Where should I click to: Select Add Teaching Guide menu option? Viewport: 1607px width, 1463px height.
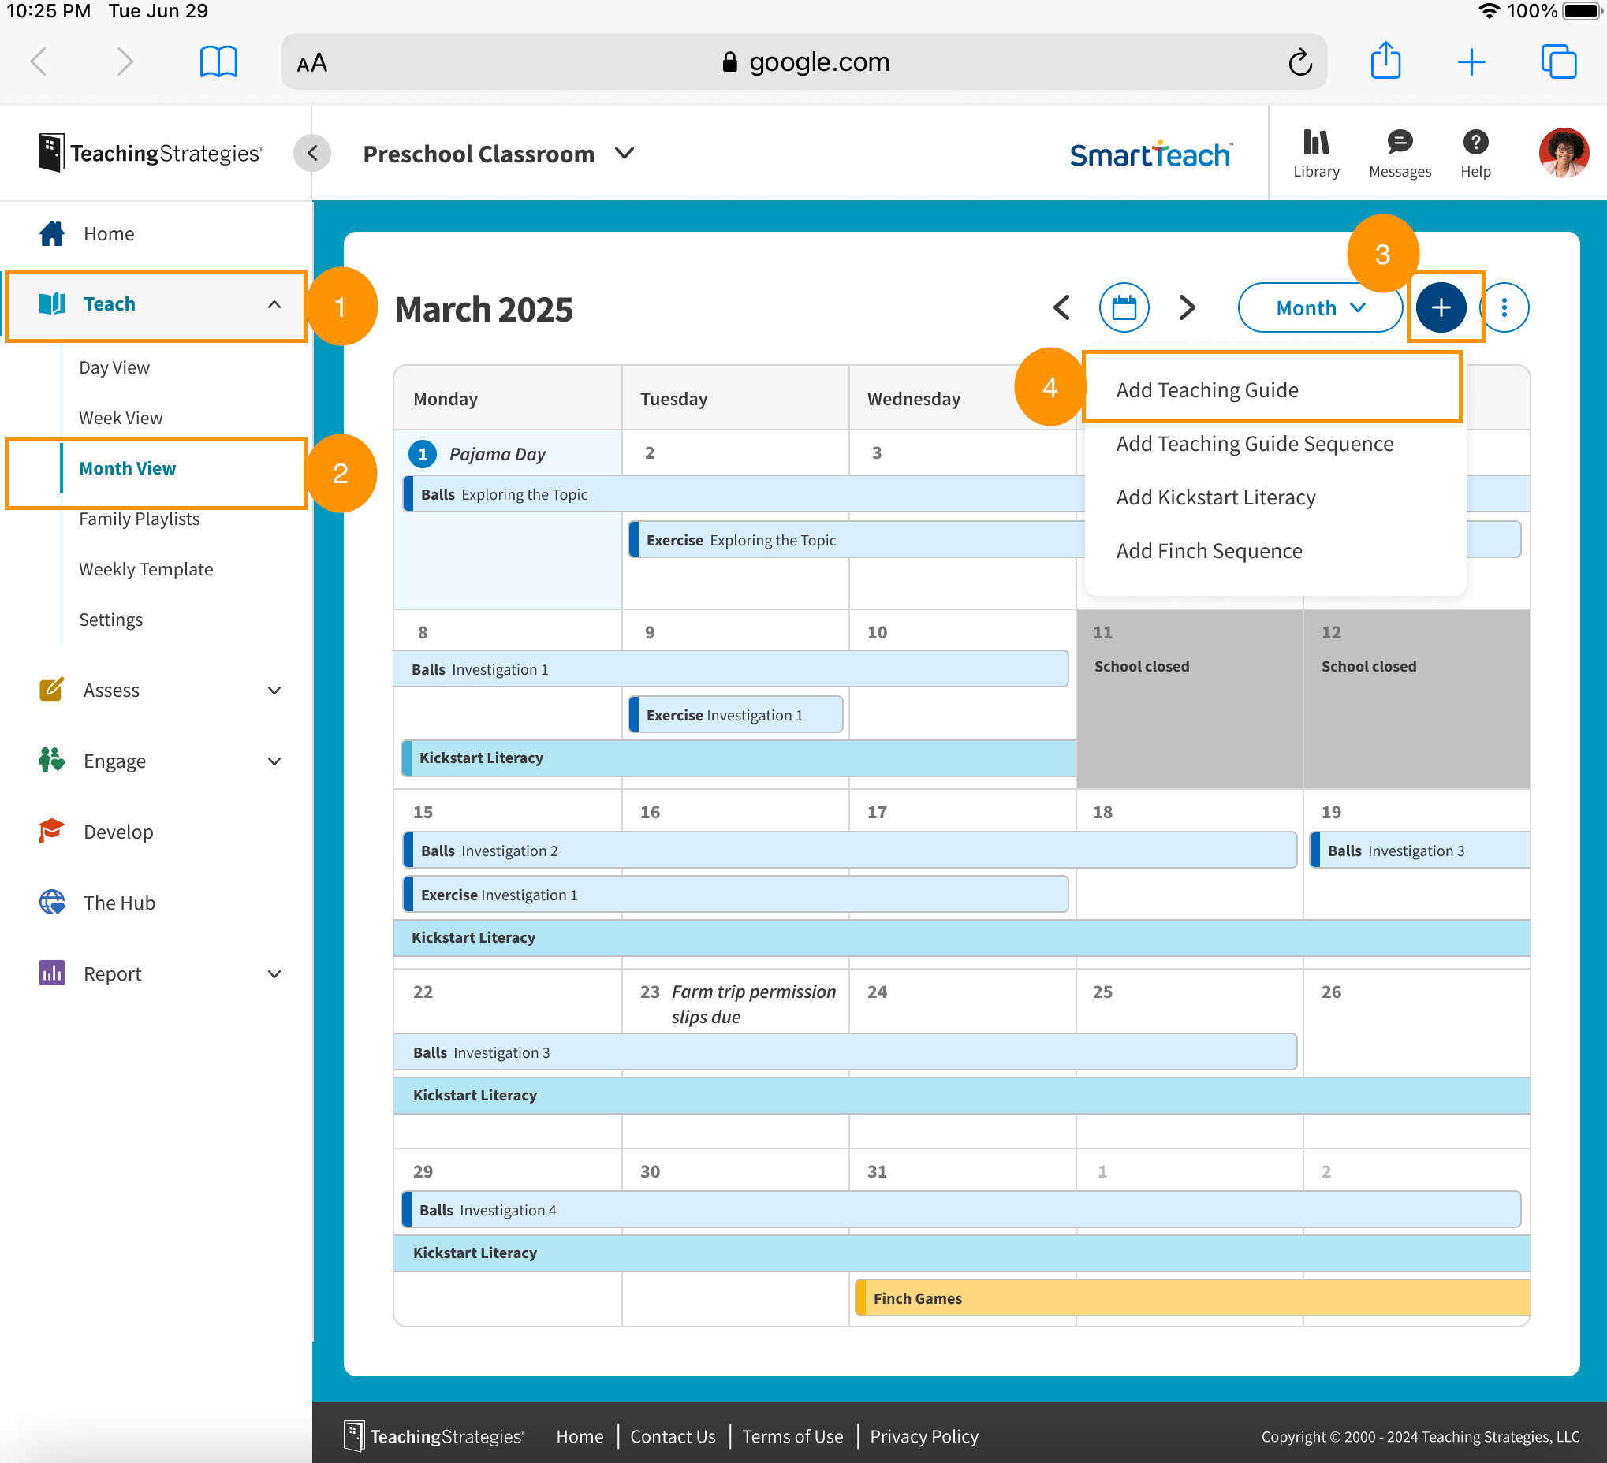[1207, 389]
